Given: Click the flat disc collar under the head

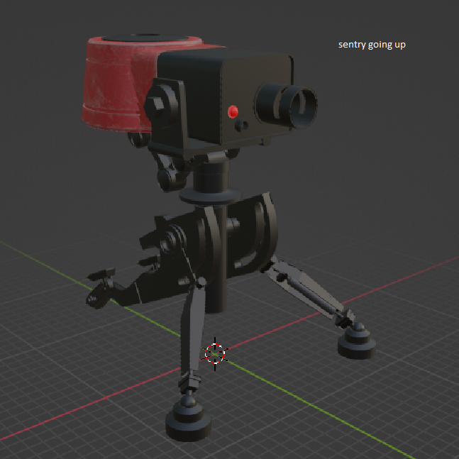Looking at the screenshot, I should point(210,196).
